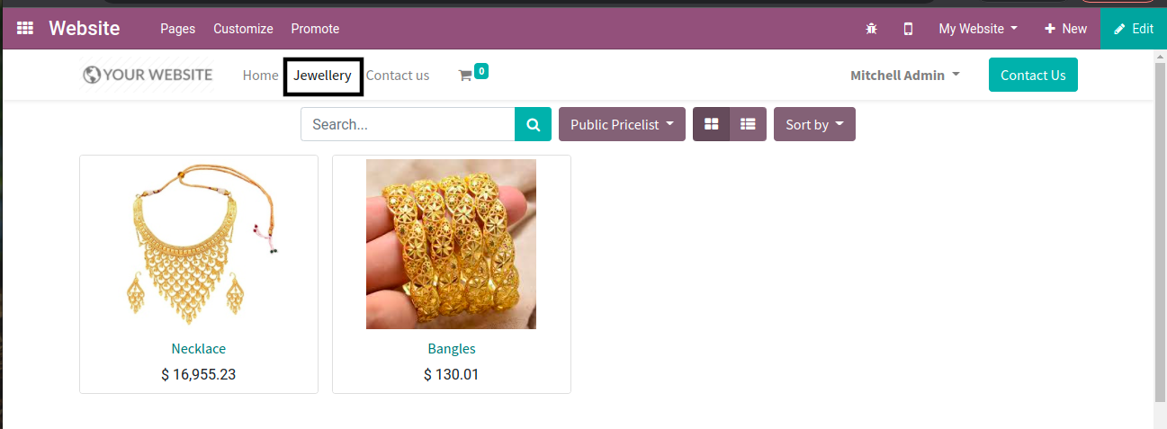Click the teal Contact Us button
The image size is (1167, 429).
(1033, 75)
